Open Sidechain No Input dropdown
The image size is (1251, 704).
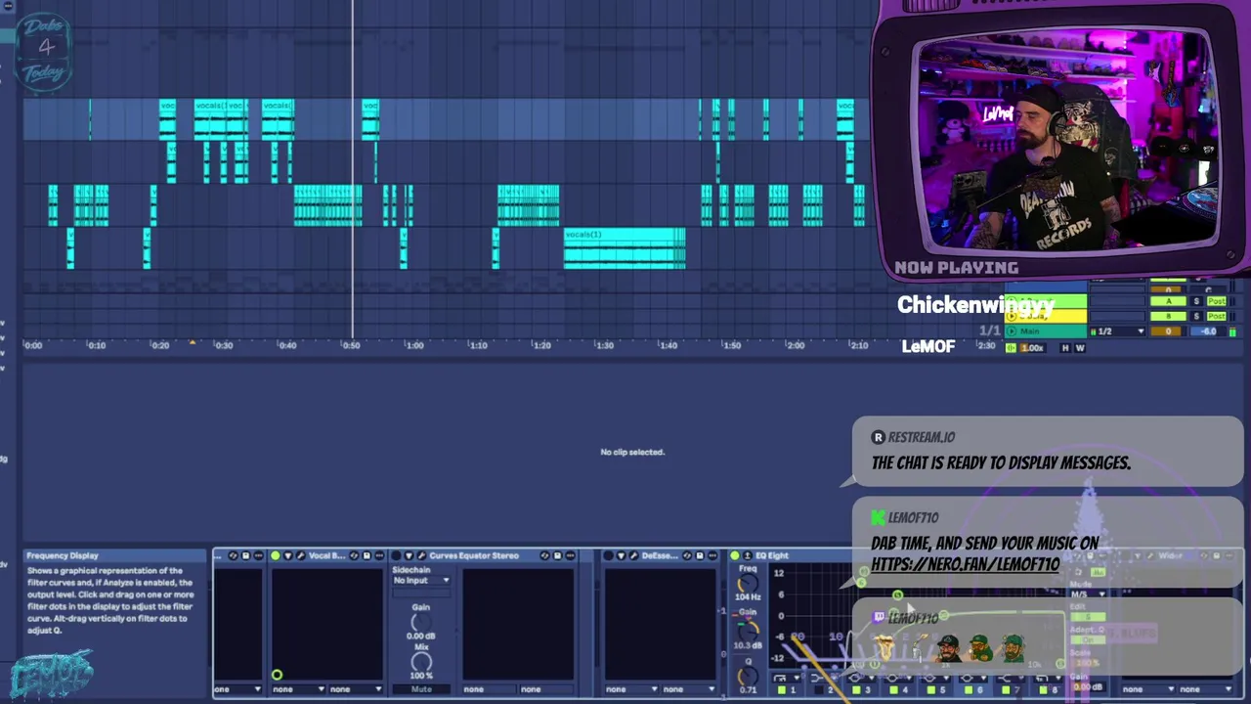(421, 580)
